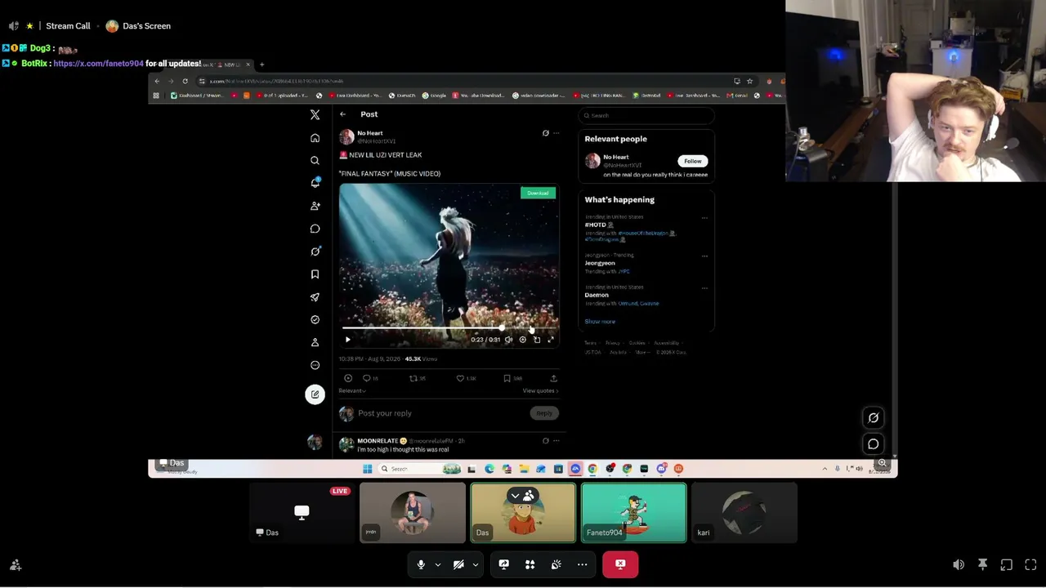Reload the page in the shared browser
This screenshot has width=1046, height=588.
(x=185, y=81)
